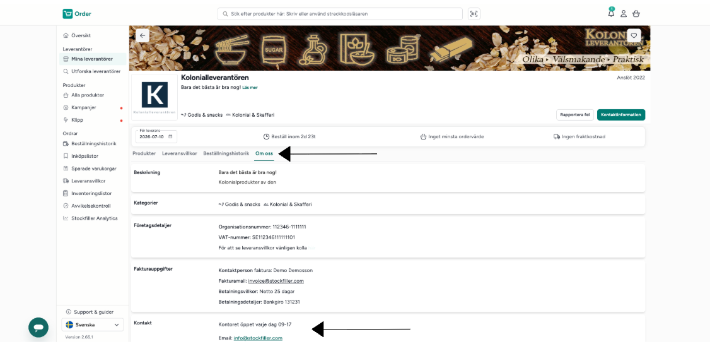This screenshot has width=710, height=344.
Task: Click the Swedish flag icon
Action: tap(70, 325)
